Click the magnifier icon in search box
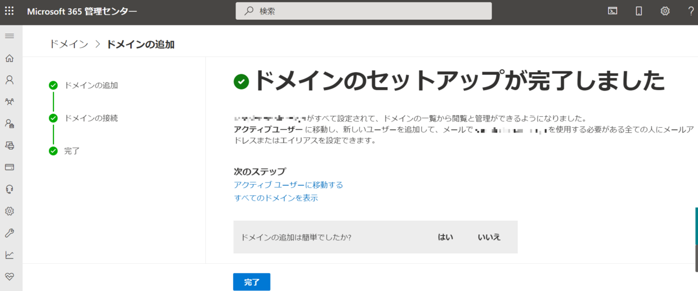The image size is (698, 291). point(249,11)
